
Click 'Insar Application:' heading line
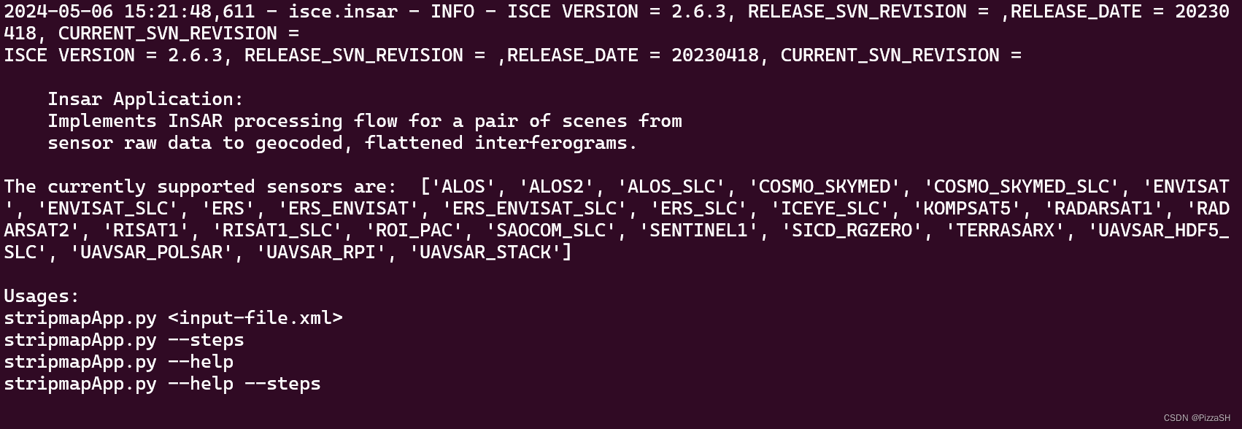point(146,99)
